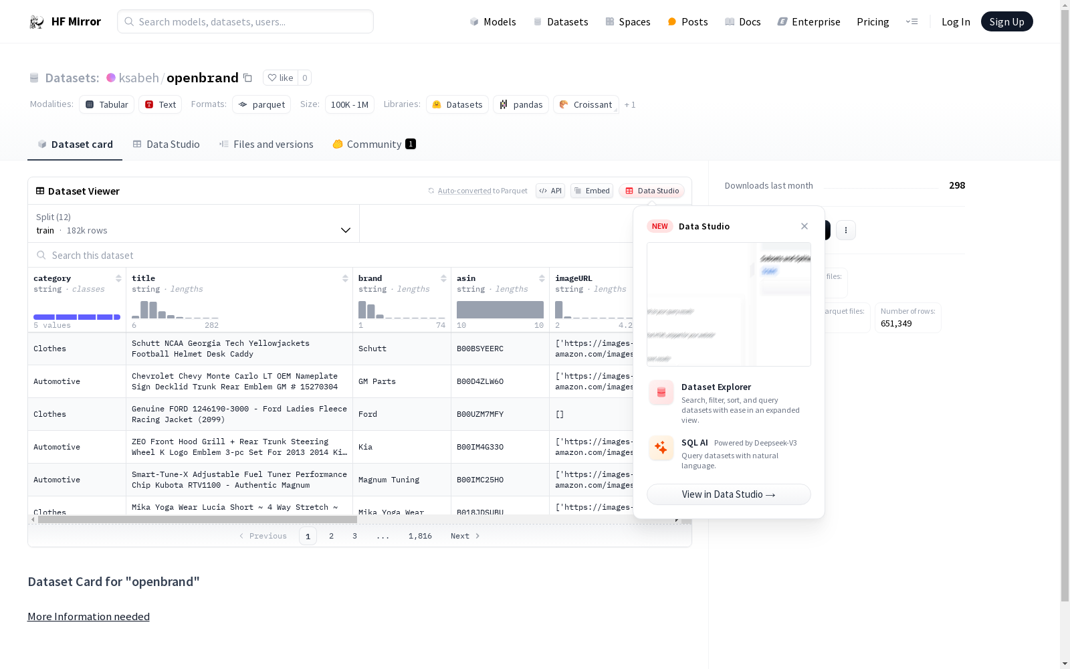This screenshot has width=1070, height=669.
Task: Expand the +1 more libraries
Action: pos(630,104)
